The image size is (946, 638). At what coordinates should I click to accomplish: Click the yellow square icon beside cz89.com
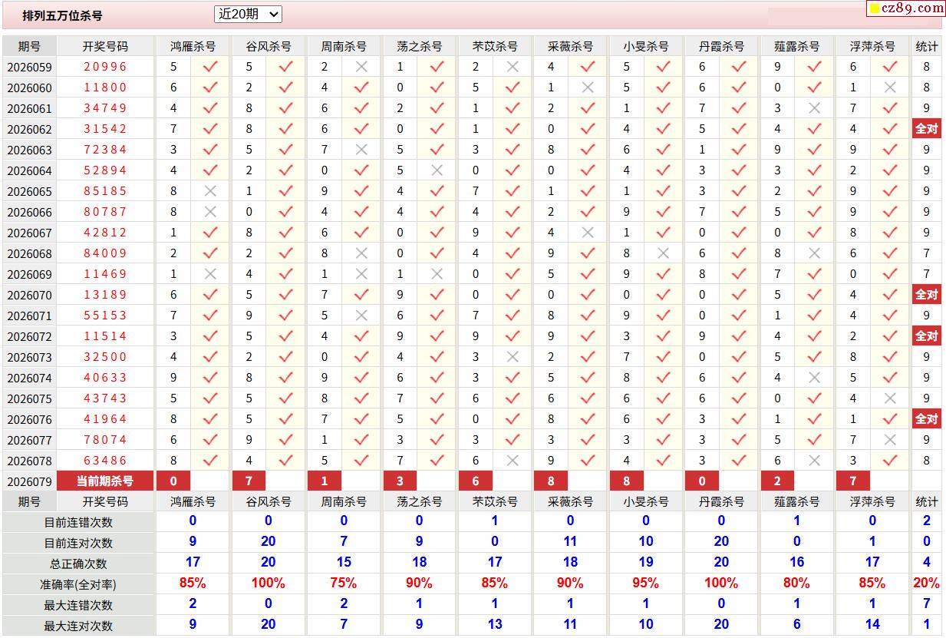874,9
